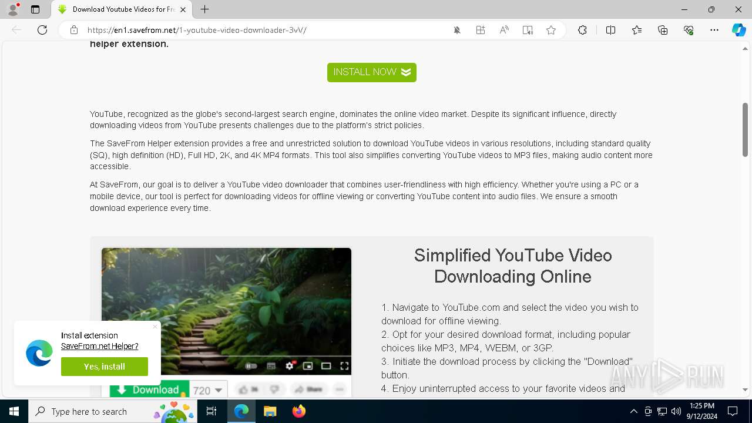The image size is (752, 423).
Task: Close the install extension popup
Action: [155, 327]
